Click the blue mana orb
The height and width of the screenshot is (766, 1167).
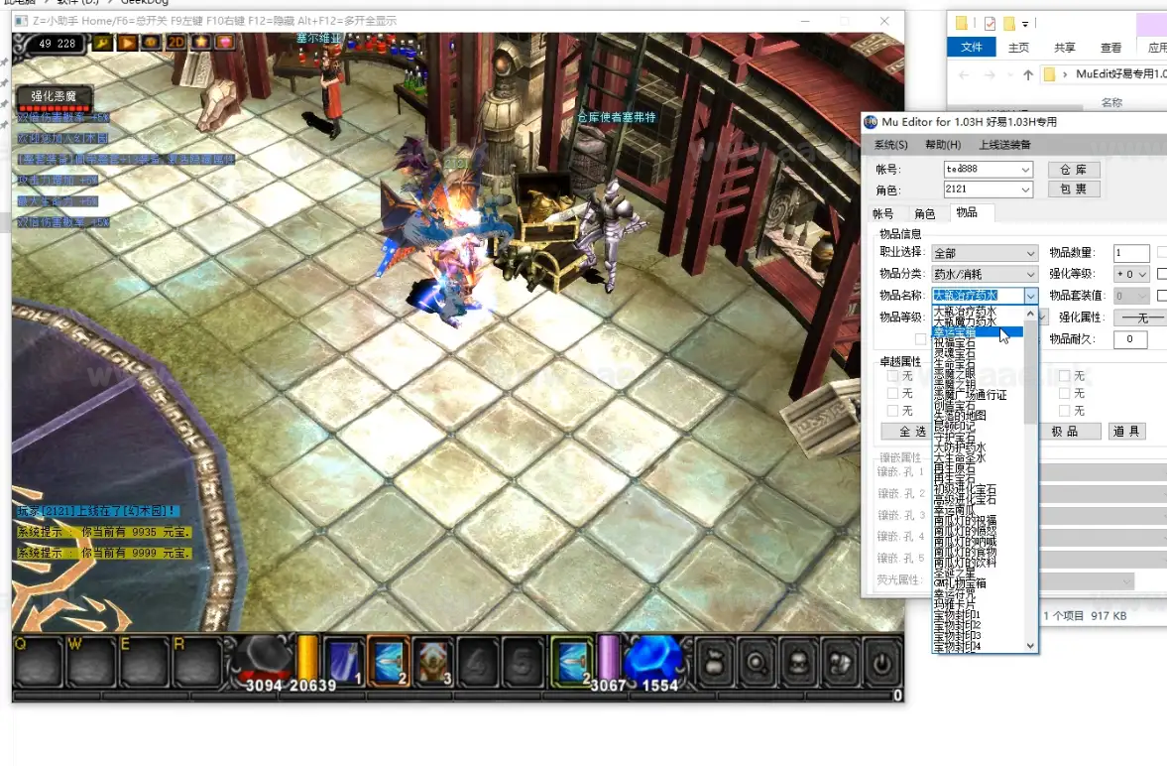(x=652, y=660)
